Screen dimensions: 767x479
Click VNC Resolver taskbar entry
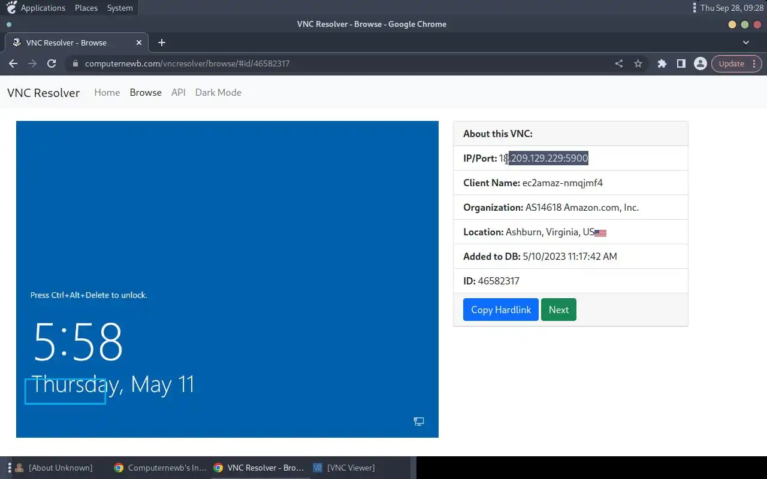(x=259, y=468)
